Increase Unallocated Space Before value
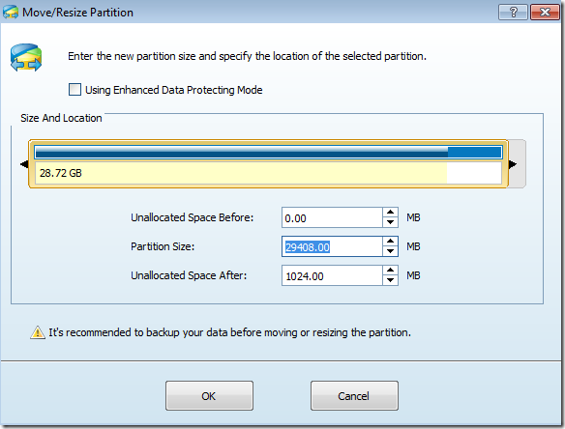 click(x=390, y=213)
